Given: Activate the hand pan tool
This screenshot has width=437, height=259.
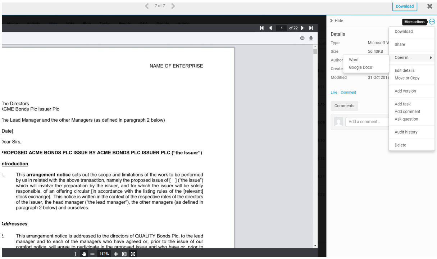Looking at the screenshot, I should (84, 254).
